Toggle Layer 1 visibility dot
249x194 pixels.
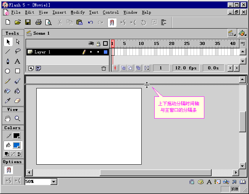[x=91, y=52]
